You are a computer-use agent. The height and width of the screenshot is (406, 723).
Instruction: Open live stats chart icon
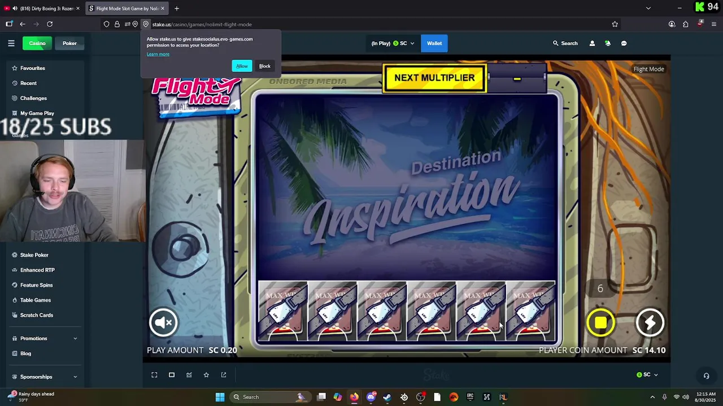(189, 375)
